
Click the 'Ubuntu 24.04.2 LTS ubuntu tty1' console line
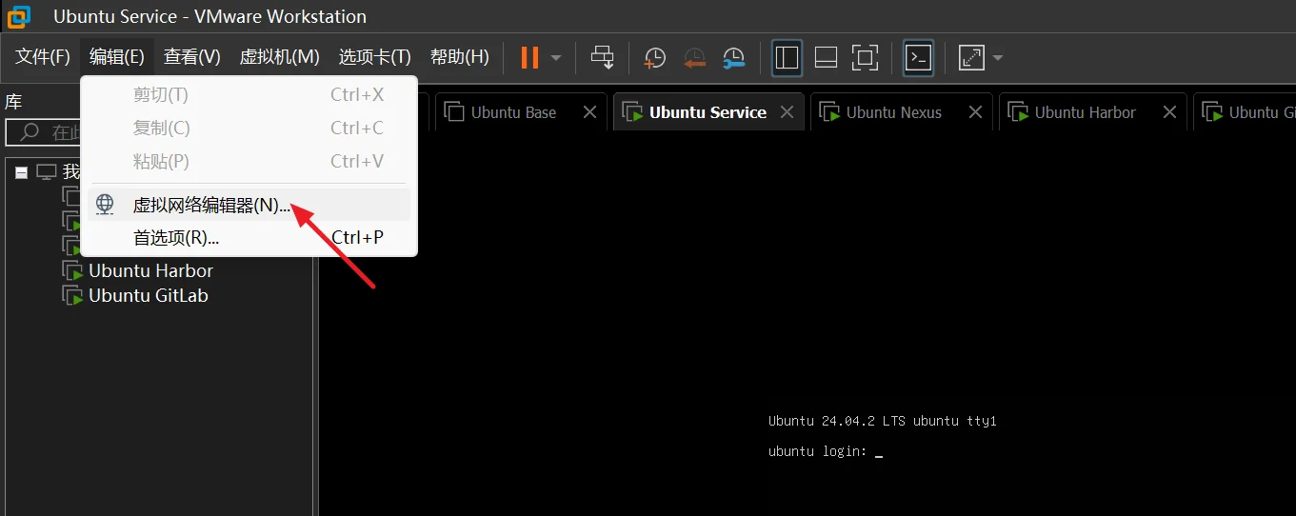[882, 421]
